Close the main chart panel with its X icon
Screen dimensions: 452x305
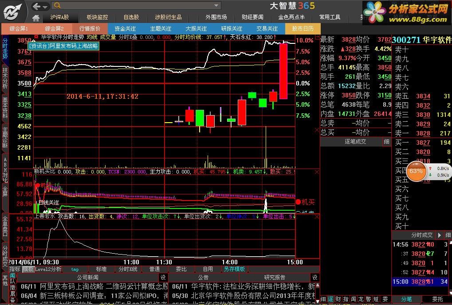[x=317, y=130]
